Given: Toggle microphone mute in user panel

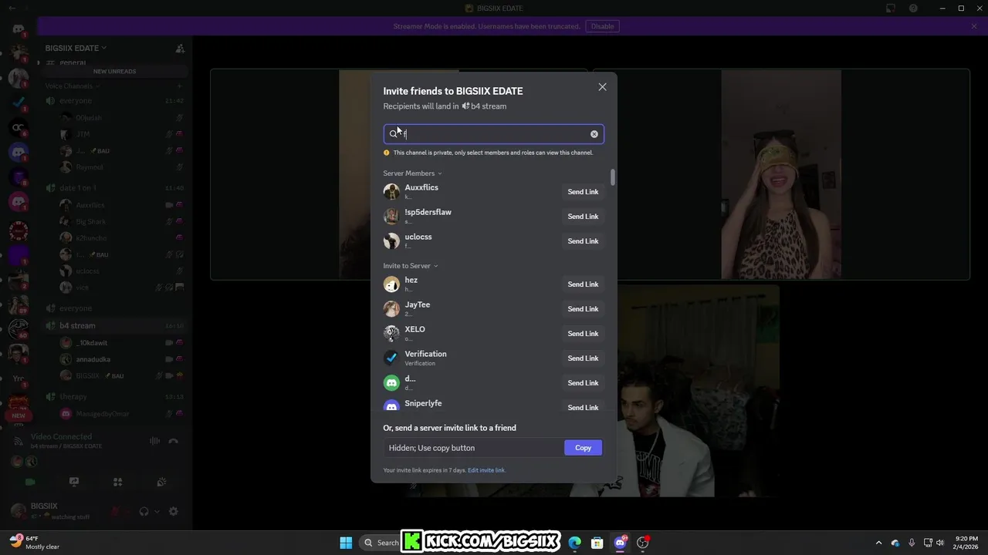Looking at the screenshot, I should [x=117, y=511].
